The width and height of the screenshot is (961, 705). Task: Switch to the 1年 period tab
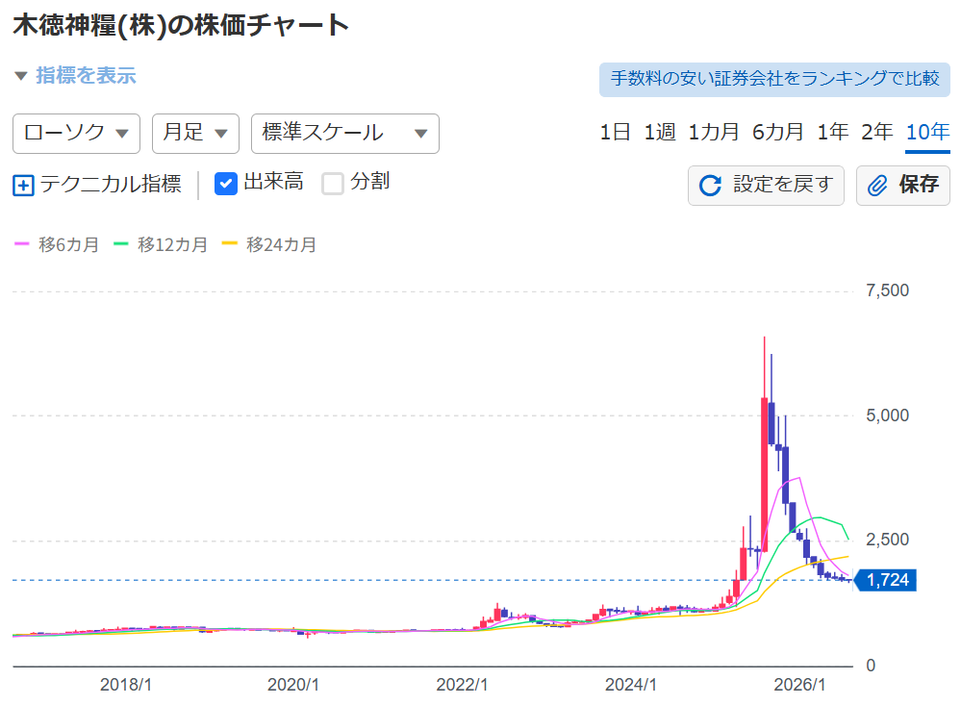tap(833, 132)
